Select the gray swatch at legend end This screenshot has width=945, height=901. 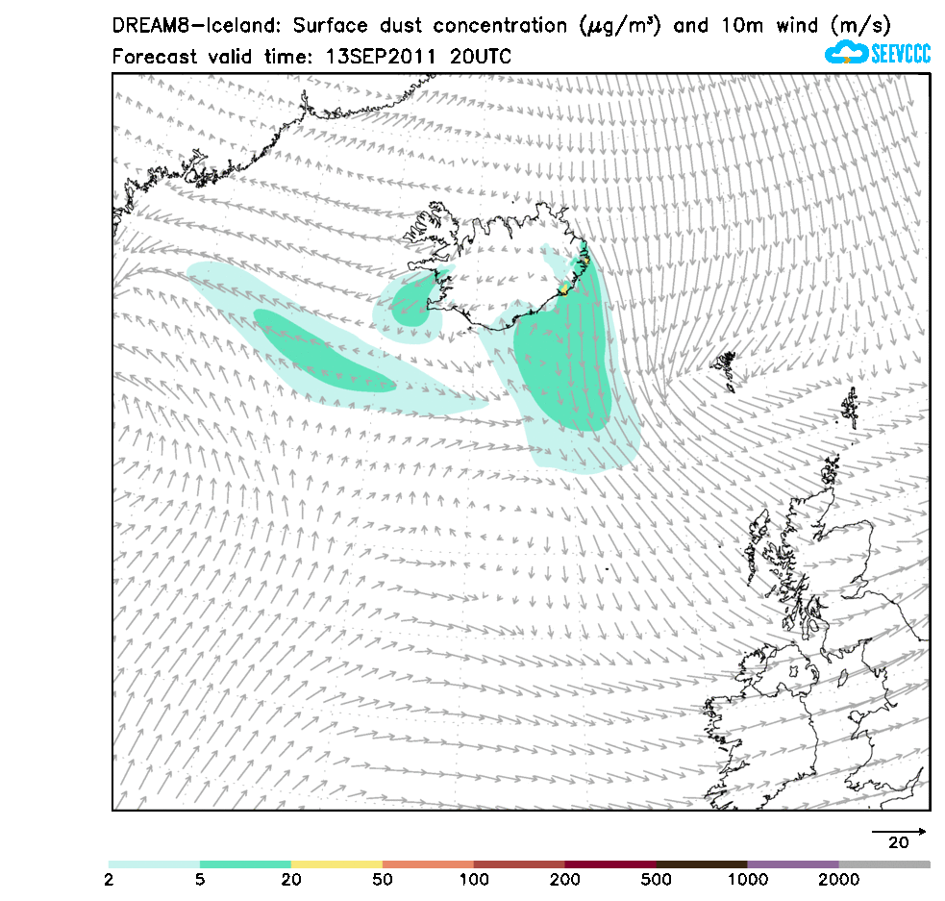tap(884, 864)
